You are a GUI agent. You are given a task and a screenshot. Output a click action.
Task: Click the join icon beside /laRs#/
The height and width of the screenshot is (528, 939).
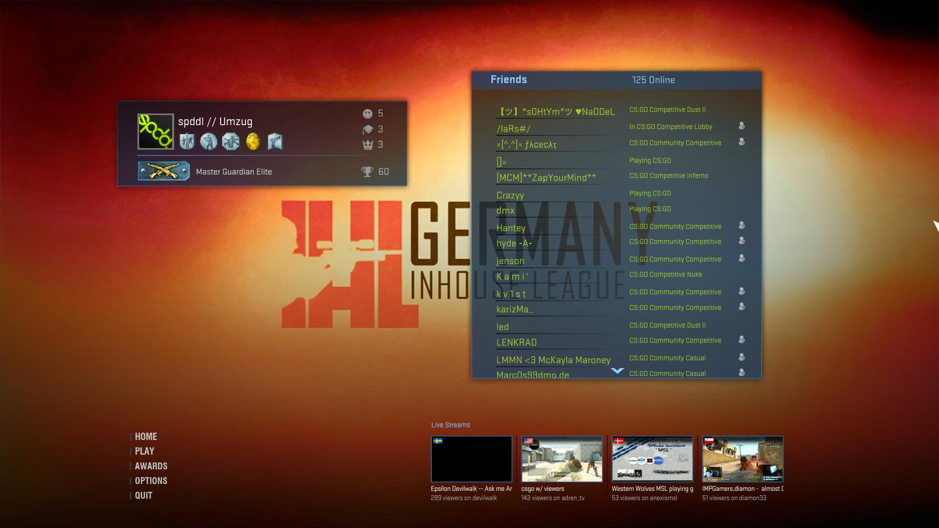point(742,126)
